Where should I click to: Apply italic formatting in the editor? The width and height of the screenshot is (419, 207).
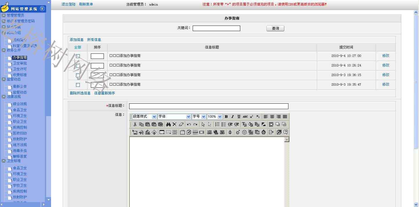(x=232, y=117)
